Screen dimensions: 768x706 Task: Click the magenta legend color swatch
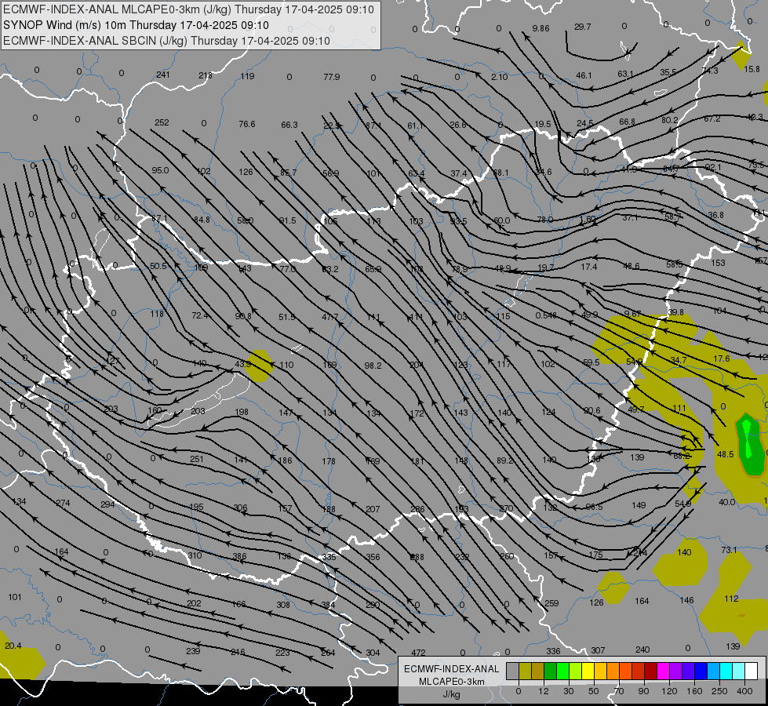(x=663, y=671)
